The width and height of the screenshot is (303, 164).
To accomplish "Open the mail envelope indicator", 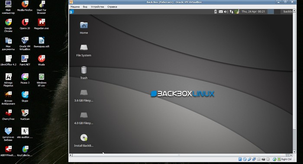I will (x=221, y=12).
